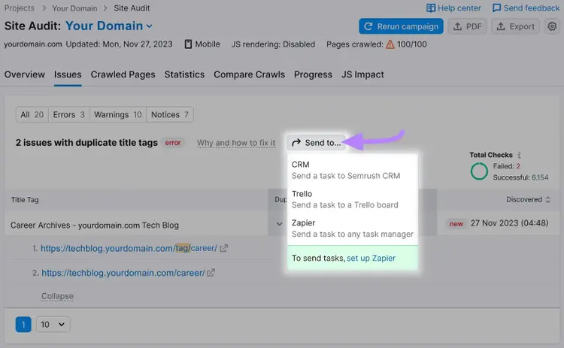Click Your Domain in the breadcrumb
Viewport: 564px width, 348px height.
(74, 8)
